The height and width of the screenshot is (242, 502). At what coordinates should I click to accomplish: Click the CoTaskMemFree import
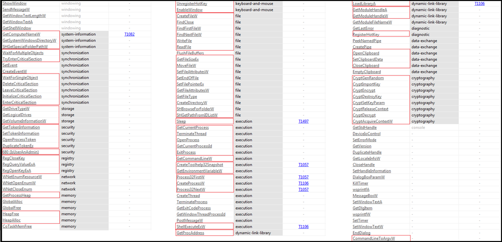pyautogui.click(x=17, y=226)
